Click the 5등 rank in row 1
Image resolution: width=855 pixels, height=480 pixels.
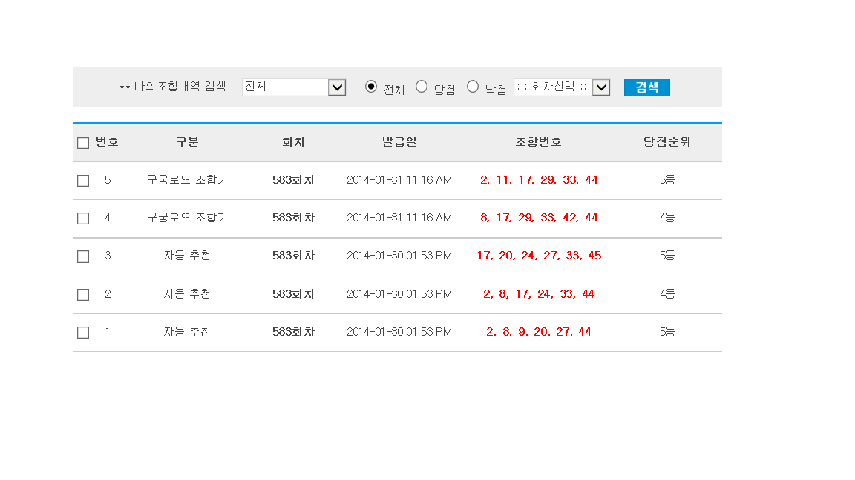click(x=667, y=332)
